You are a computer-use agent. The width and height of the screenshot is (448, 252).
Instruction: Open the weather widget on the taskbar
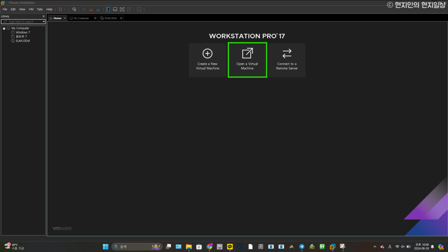(x=14, y=247)
